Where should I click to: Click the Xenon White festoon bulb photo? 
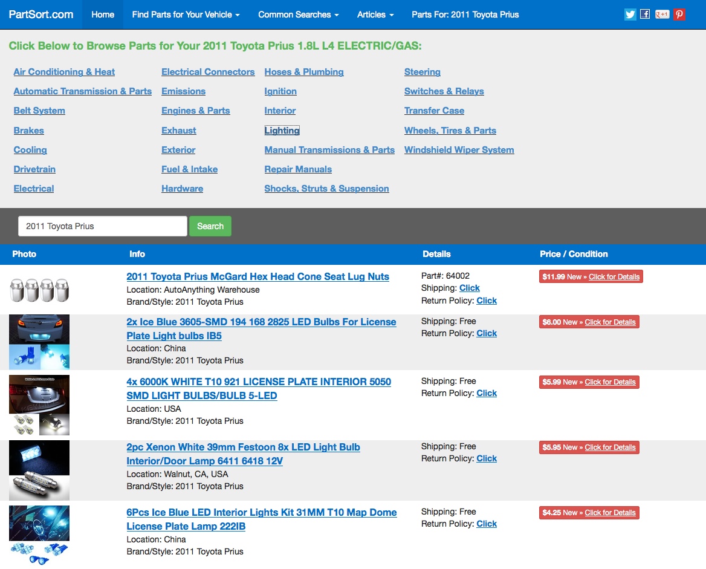39,470
